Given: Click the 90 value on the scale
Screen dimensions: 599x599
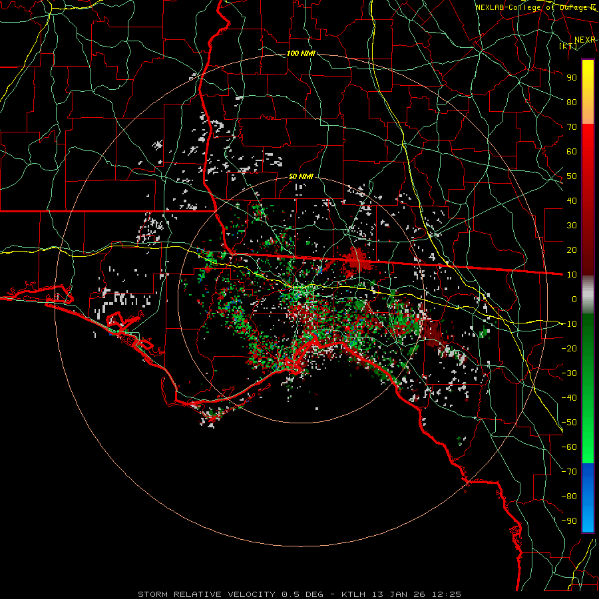Looking at the screenshot, I should [572, 78].
